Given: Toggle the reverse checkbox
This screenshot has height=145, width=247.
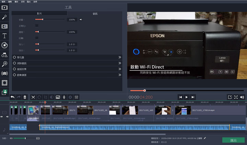Looking at the screenshot, I should tap(37, 38).
